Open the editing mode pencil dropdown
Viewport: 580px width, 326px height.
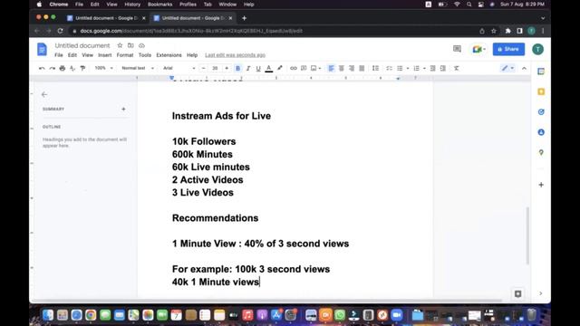point(507,68)
